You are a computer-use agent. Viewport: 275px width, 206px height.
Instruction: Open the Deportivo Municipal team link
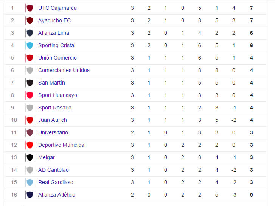coord(62,145)
